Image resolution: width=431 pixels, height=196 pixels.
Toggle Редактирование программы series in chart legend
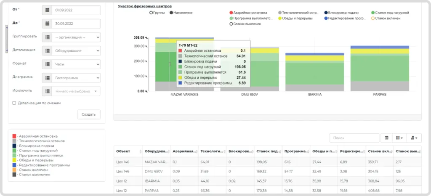345,19
